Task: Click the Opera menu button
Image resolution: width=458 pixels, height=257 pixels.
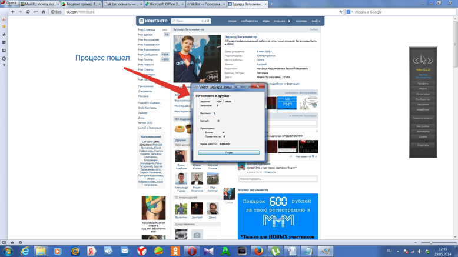Action: pos(9,3)
